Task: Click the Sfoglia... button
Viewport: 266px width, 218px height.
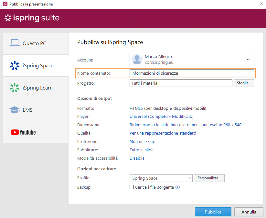Action: [x=244, y=83]
